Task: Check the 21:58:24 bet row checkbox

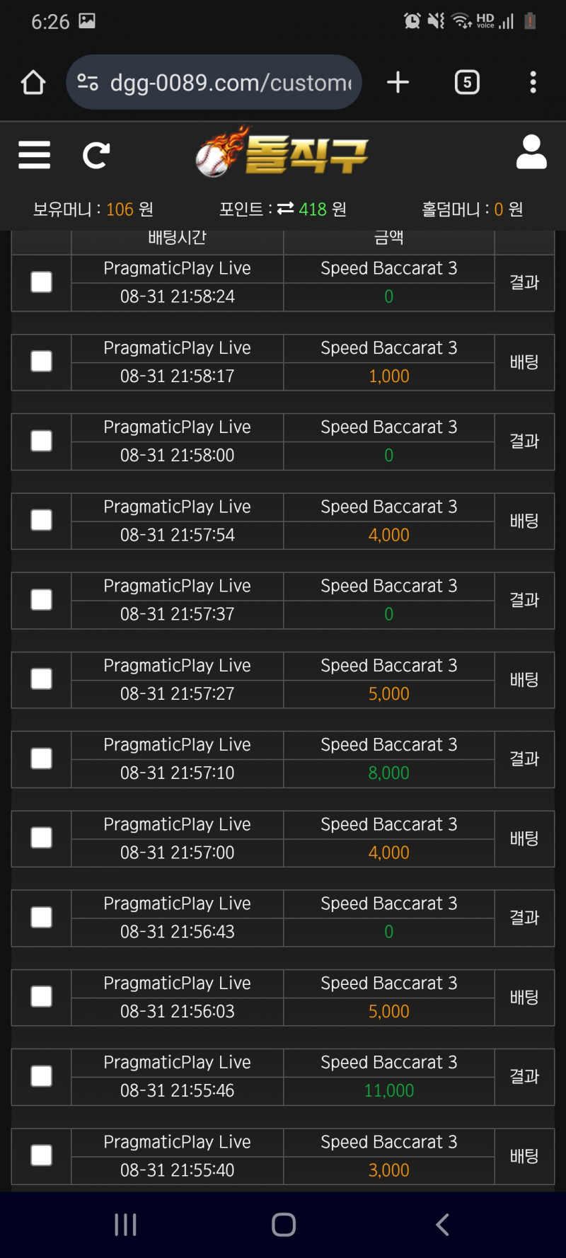Action: click(41, 282)
